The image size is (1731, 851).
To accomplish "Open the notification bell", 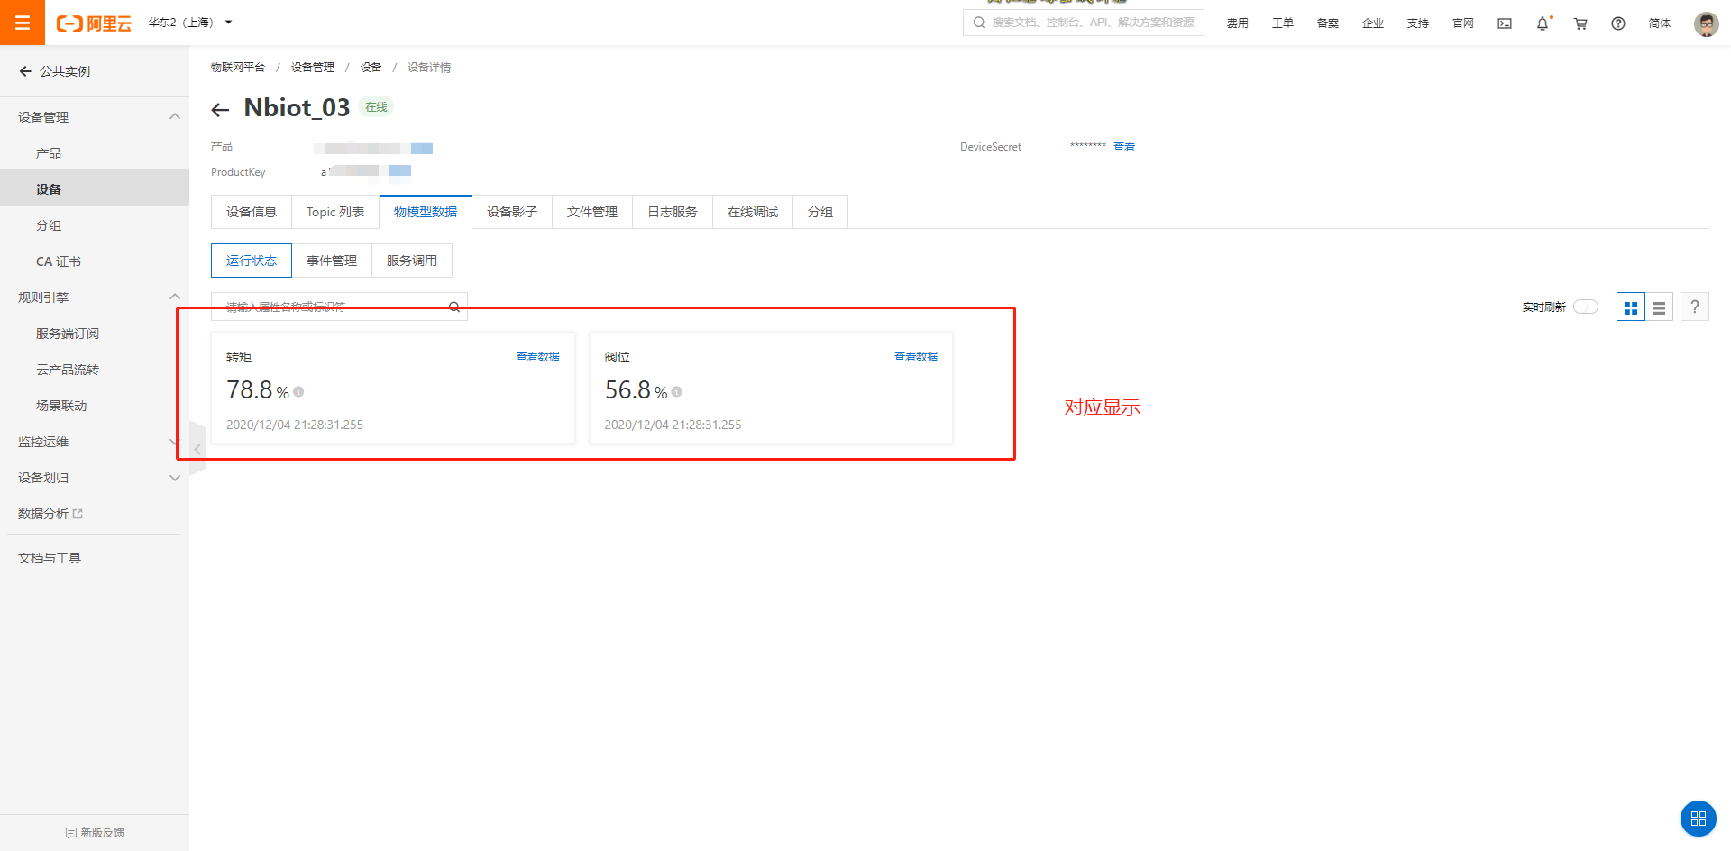I will tap(1542, 23).
